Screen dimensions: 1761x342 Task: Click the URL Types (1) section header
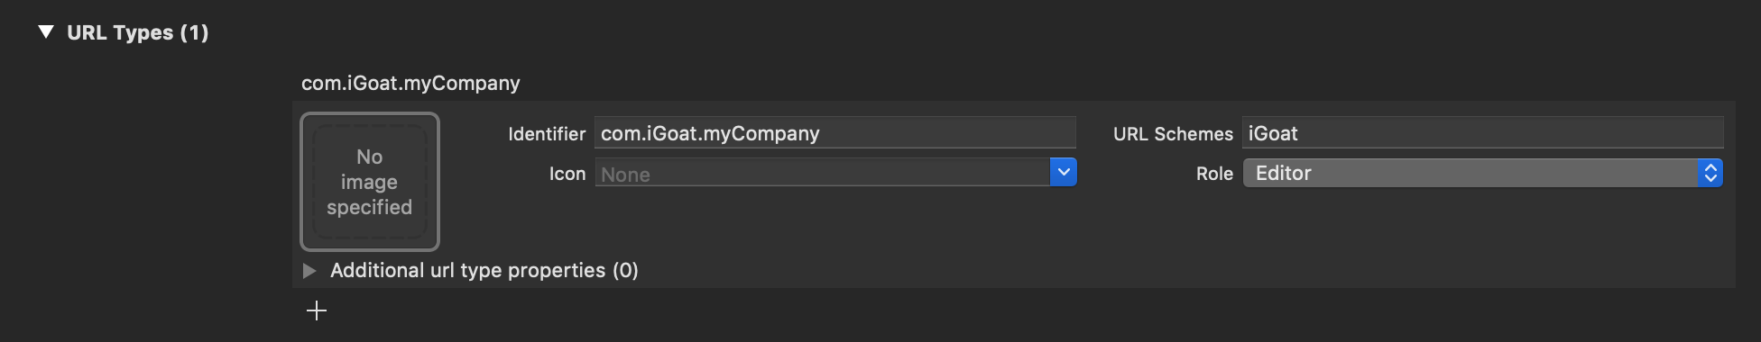point(138,32)
